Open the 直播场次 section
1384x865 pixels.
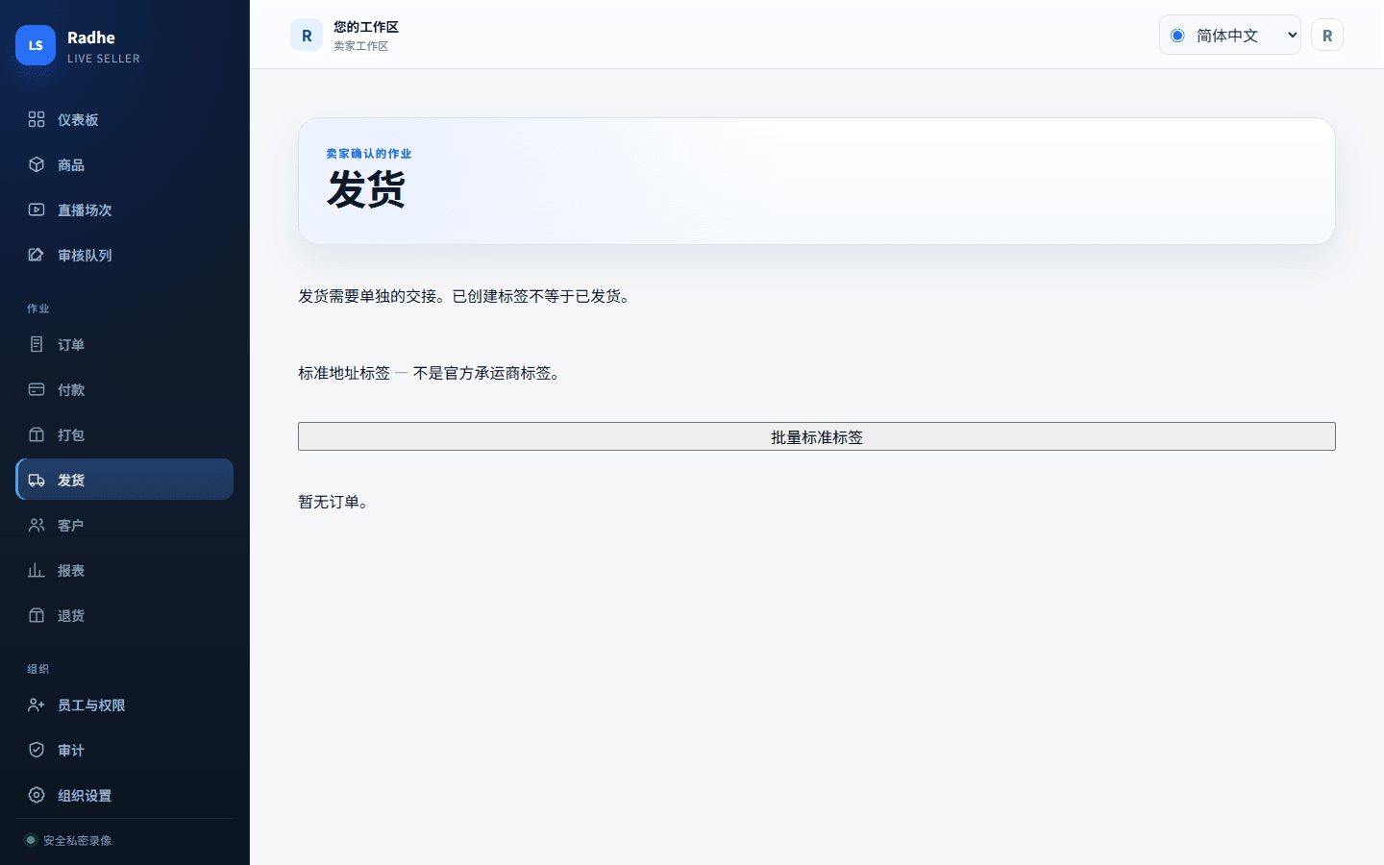pos(124,210)
